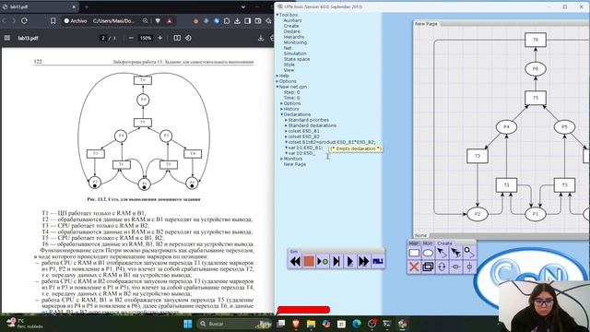Screen dimensions: 590x332
Task: Toggle the browser sidebar panel icon
Action: (248, 20)
